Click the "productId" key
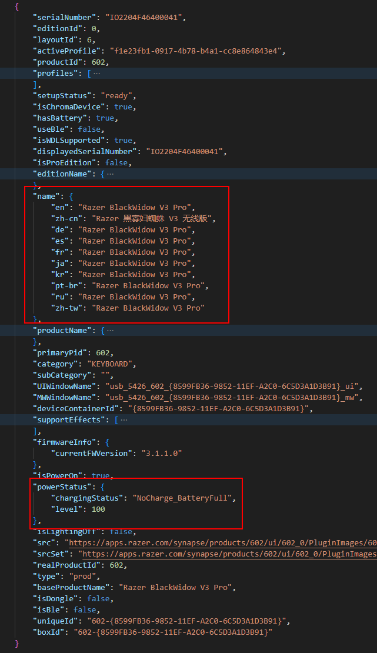The image size is (377, 653). point(58,62)
